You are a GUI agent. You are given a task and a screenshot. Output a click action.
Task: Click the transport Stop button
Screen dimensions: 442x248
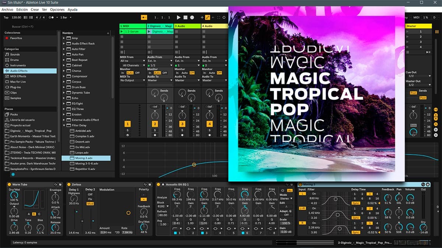click(186, 17)
